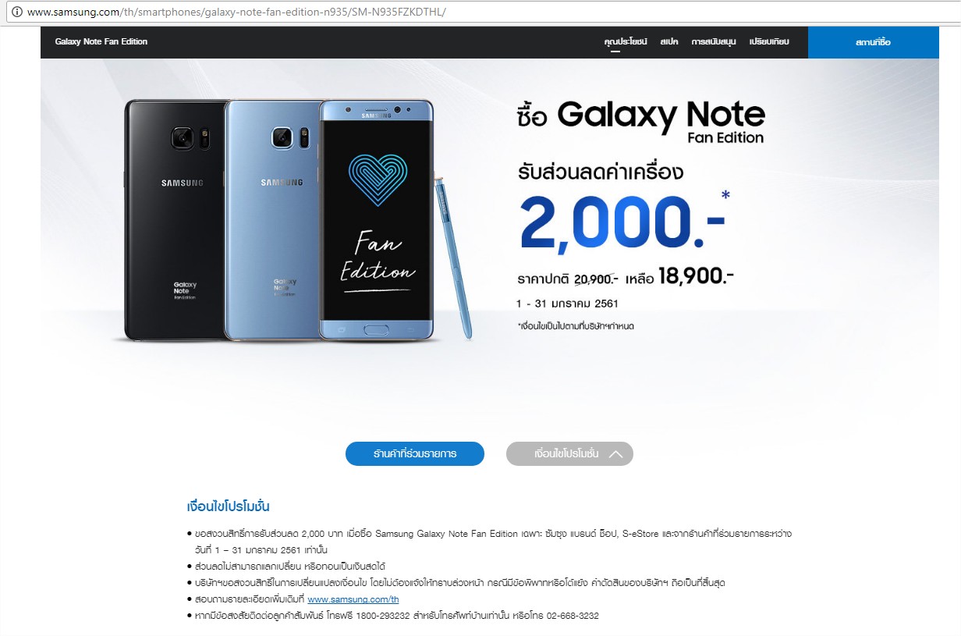Select the เปรียบเทียบ tab
This screenshot has height=636, width=961.
coord(769,42)
